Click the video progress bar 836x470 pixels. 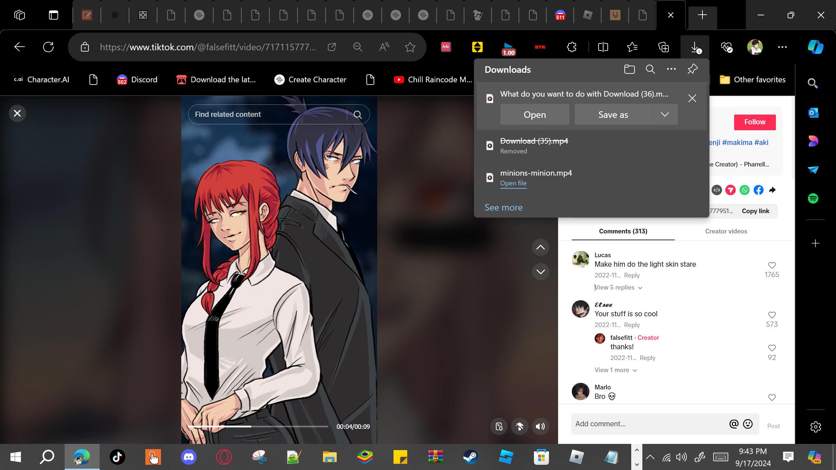[x=258, y=426]
